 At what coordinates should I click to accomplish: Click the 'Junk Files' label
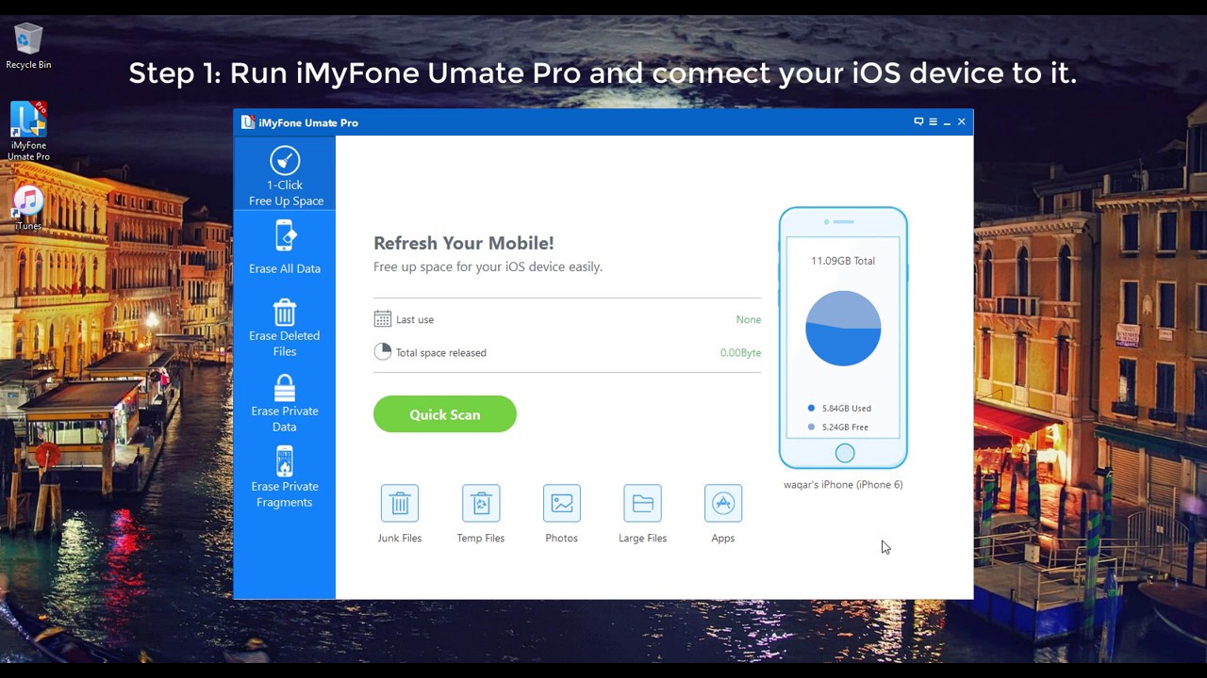(x=400, y=539)
